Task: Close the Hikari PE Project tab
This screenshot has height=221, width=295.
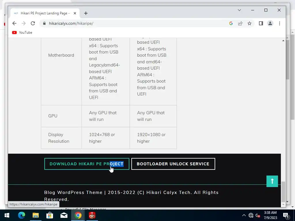Action: coord(75,13)
